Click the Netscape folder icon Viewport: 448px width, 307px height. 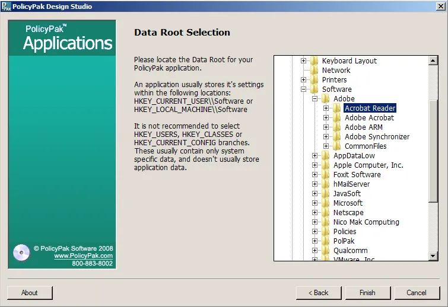(326, 213)
